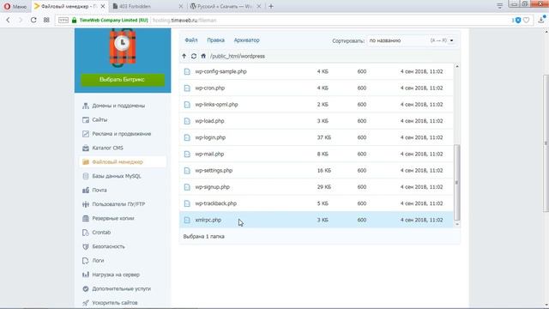Image resolution: width=549 pixels, height=309 pixels.
Task: Click file icon of wp-cron.php
Action: point(187,88)
